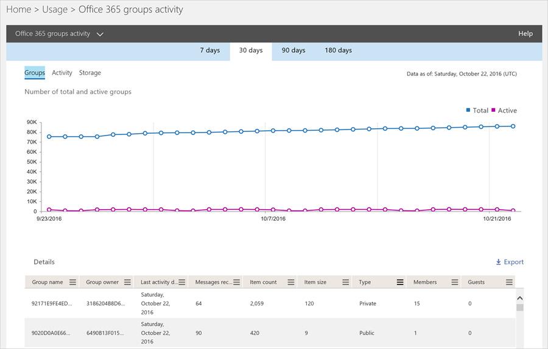Click the Details section heading

click(x=44, y=261)
